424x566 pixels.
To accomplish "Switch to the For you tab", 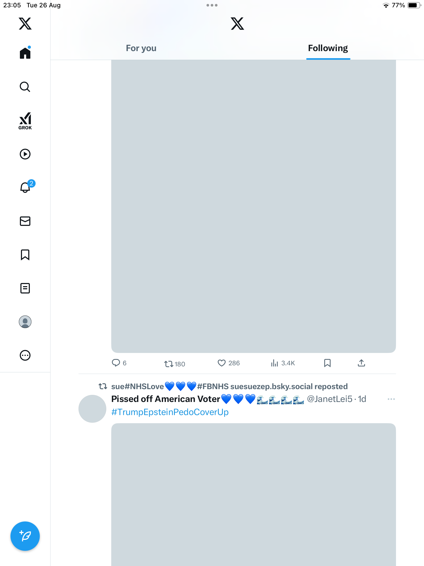I will [141, 48].
